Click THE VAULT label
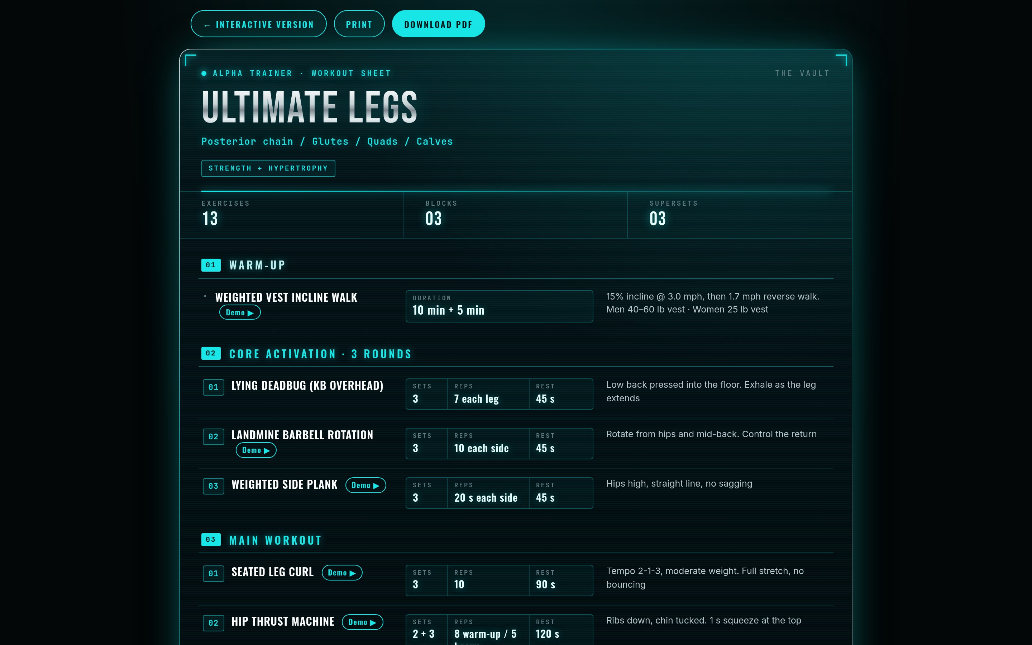The width and height of the screenshot is (1032, 645). click(802, 73)
